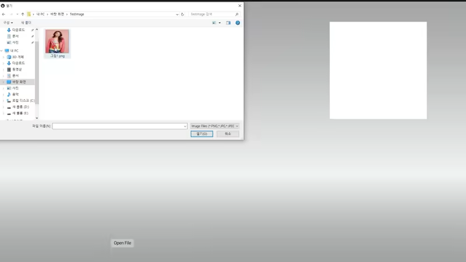Click the navigation pane scrollbar thumb

click(x=37, y=73)
